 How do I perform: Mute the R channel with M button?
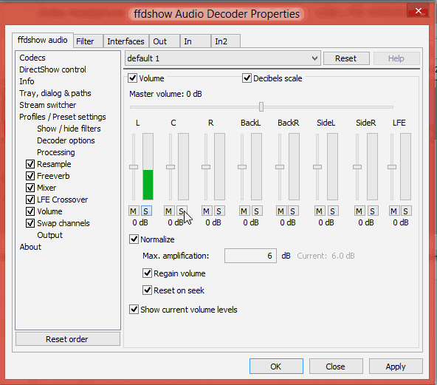pyautogui.click(x=206, y=211)
